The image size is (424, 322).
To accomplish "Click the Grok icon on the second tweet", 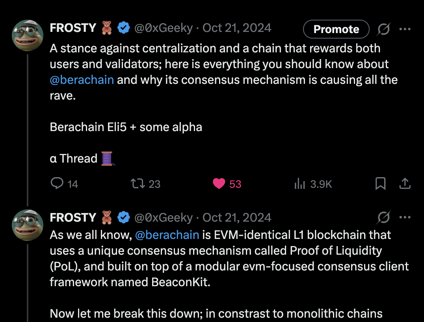I will coord(383,217).
